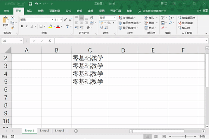The width and height of the screenshot is (209, 139).
Task: Click the merge and center icon
Action: (92, 23)
